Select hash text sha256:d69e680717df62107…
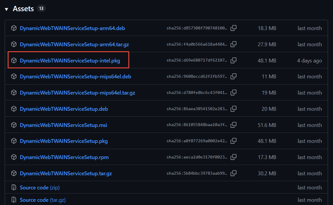Image resolution: width=333 pixels, height=205 pixels. point(197,60)
